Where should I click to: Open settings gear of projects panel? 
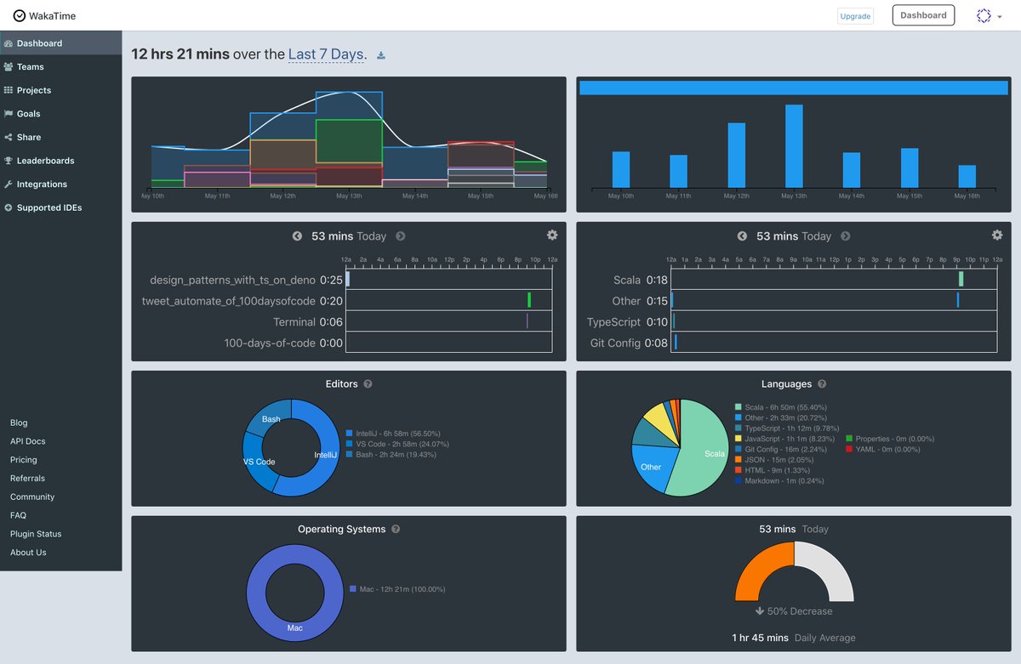(552, 235)
